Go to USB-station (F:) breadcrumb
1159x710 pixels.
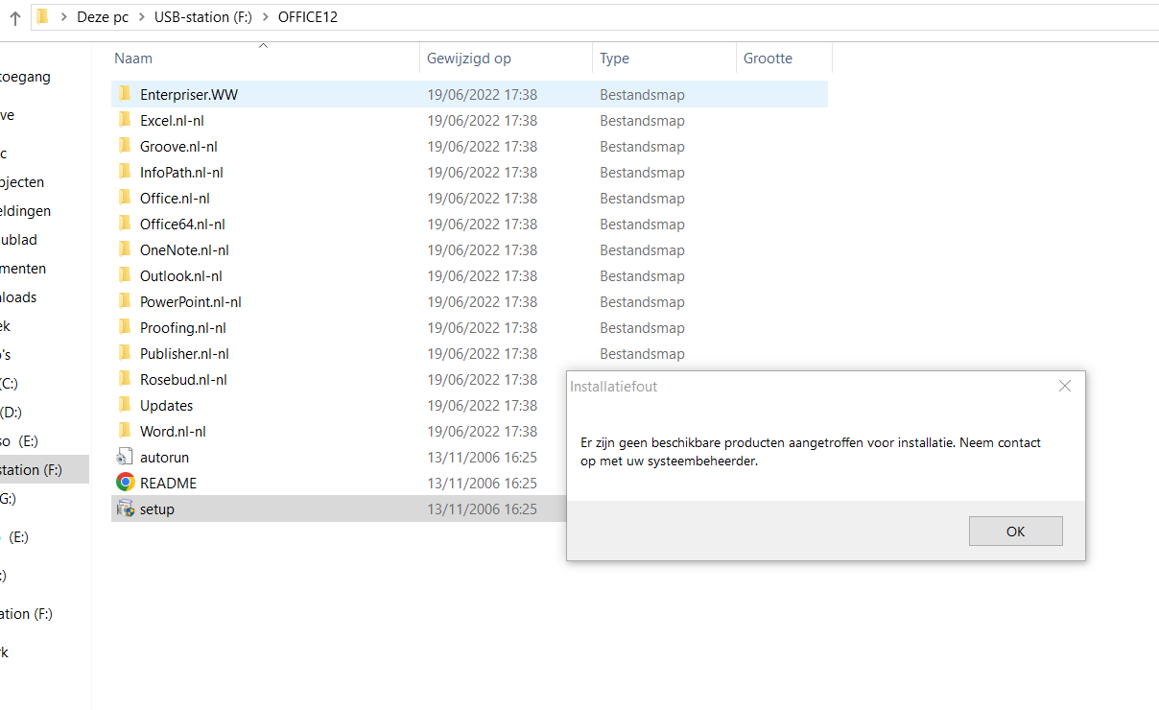coord(203,17)
